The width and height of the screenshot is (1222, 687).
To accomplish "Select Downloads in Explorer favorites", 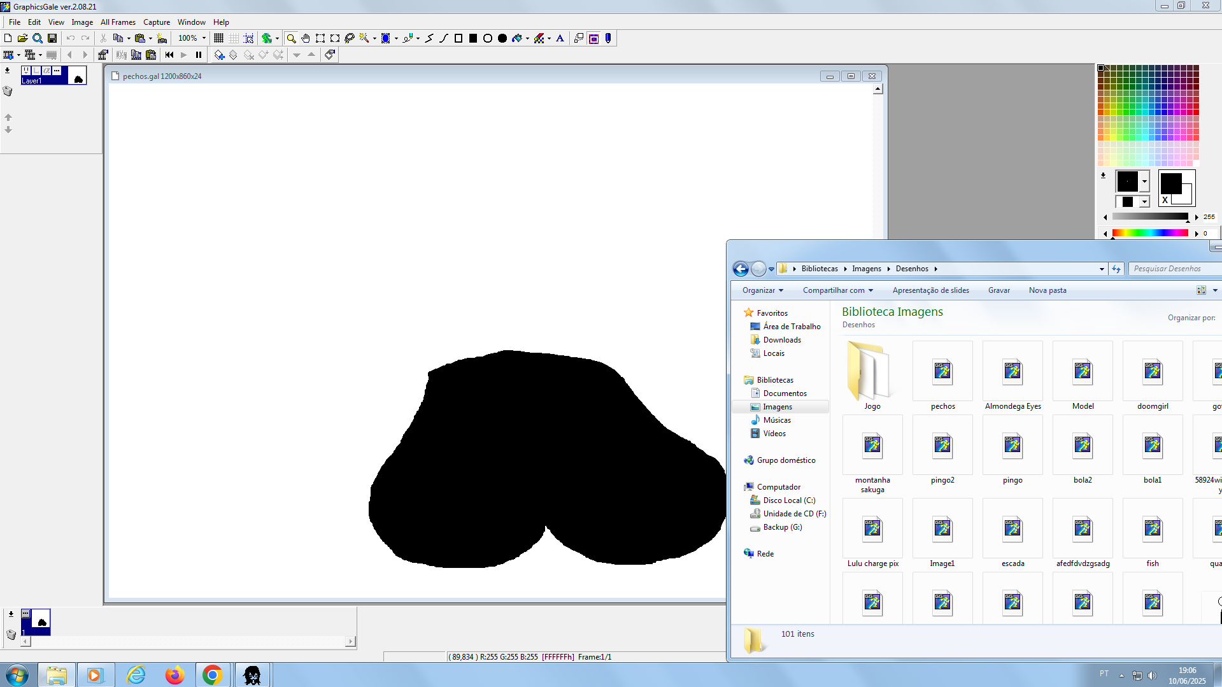I will point(782,340).
